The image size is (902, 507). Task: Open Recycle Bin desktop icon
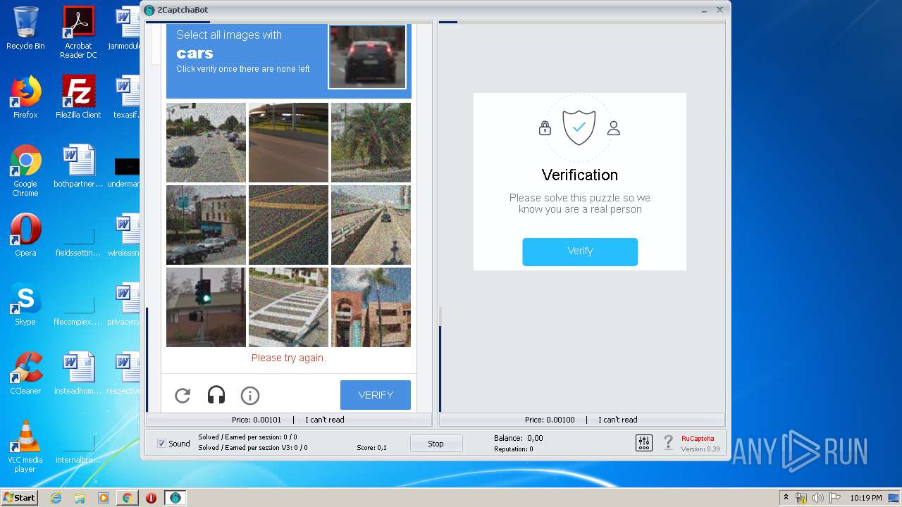(x=25, y=28)
